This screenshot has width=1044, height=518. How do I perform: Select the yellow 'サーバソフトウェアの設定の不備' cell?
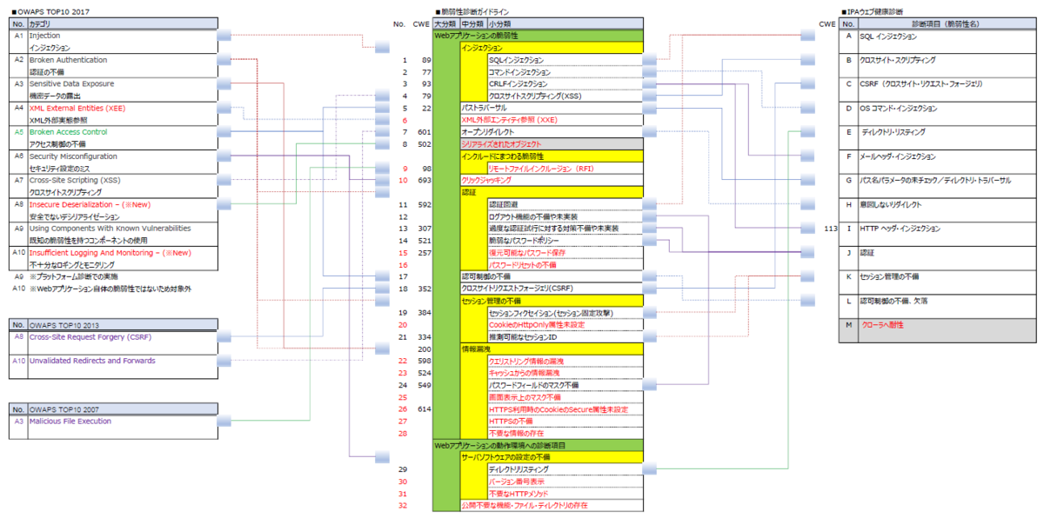click(551, 457)
